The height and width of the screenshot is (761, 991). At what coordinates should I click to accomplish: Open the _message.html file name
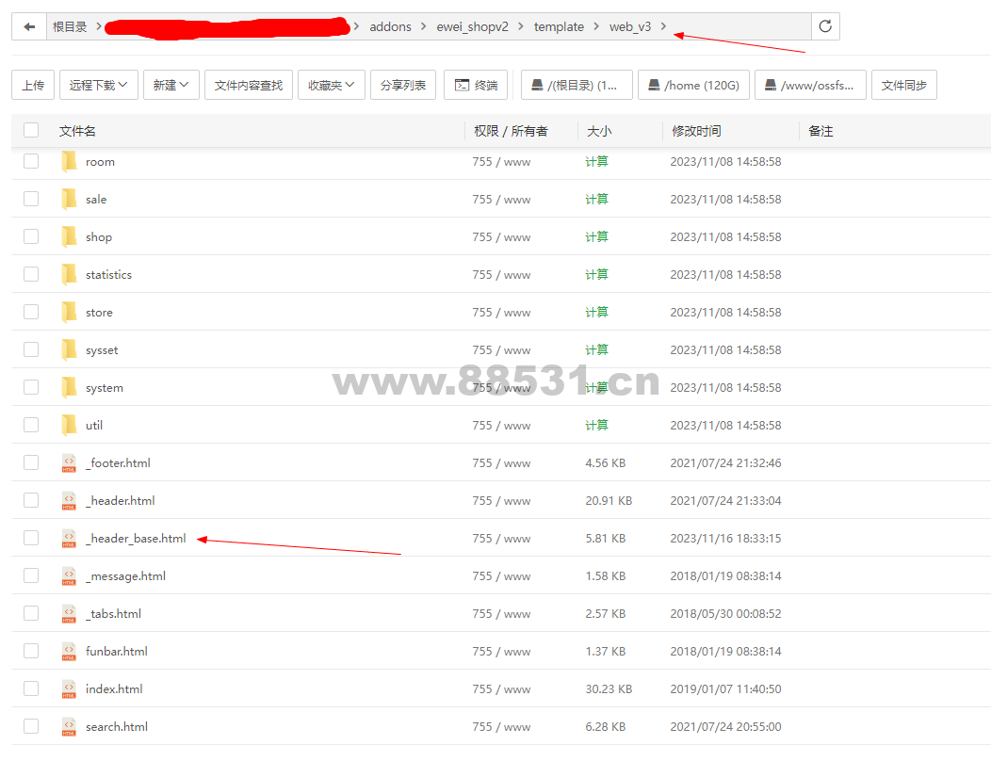(126, 575)
